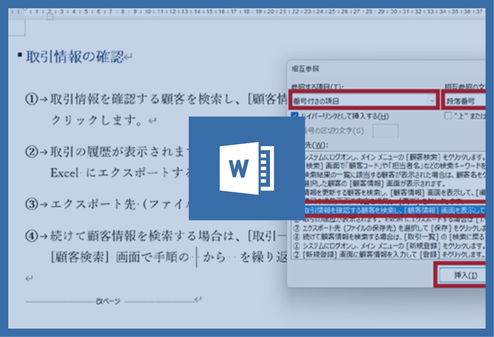Viewport: 494px width, 337px height.
Task: Click the Word logo icon in center
Action: [246, 168]
